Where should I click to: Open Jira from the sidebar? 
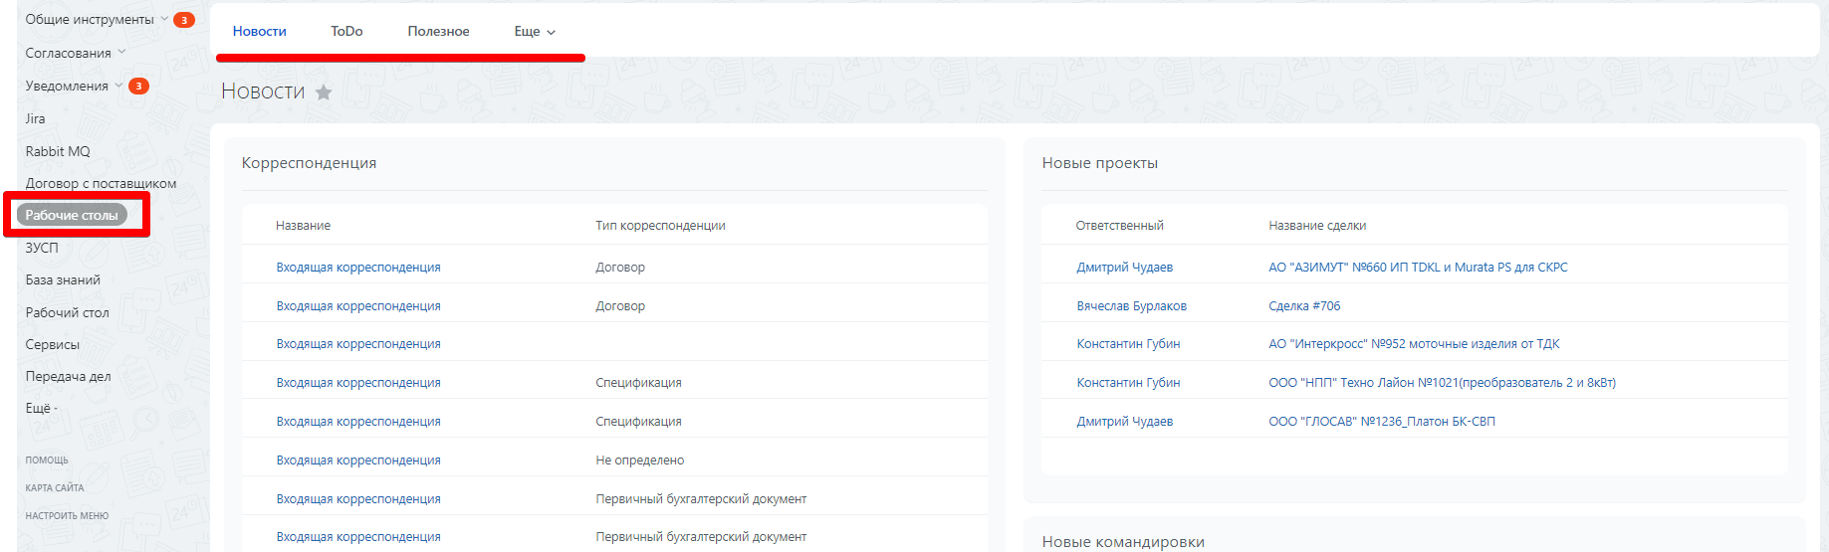click(x=36, y=118)
